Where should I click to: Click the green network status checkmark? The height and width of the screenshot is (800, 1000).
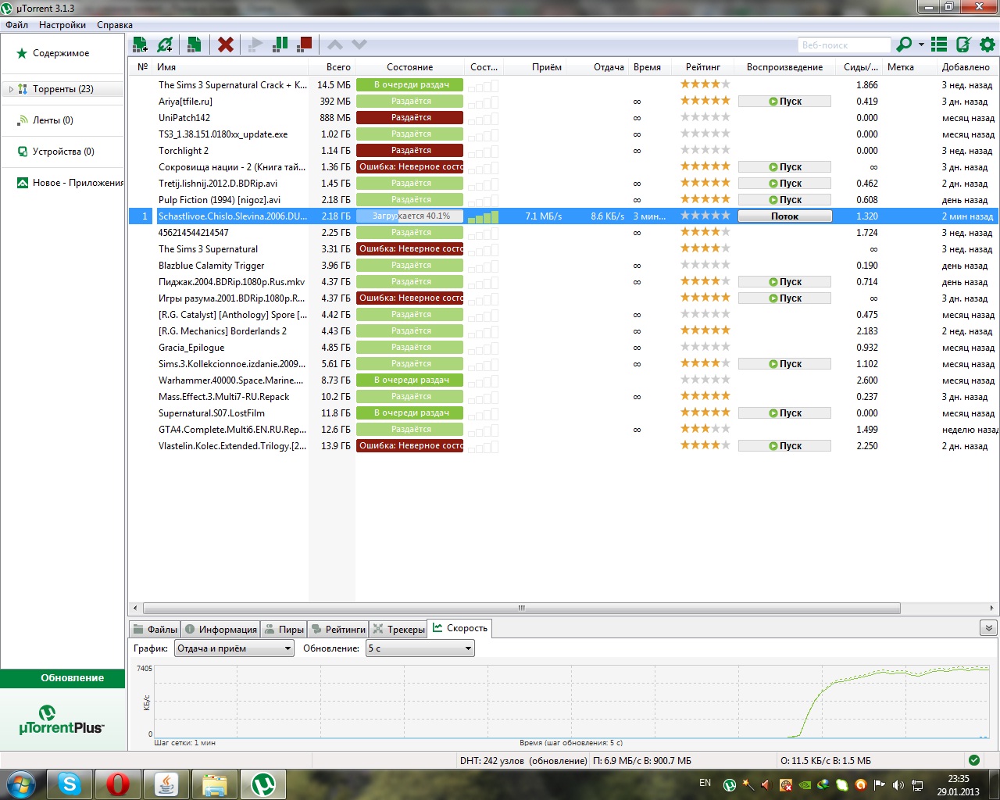pyautogui.click(x=973, y=760)
